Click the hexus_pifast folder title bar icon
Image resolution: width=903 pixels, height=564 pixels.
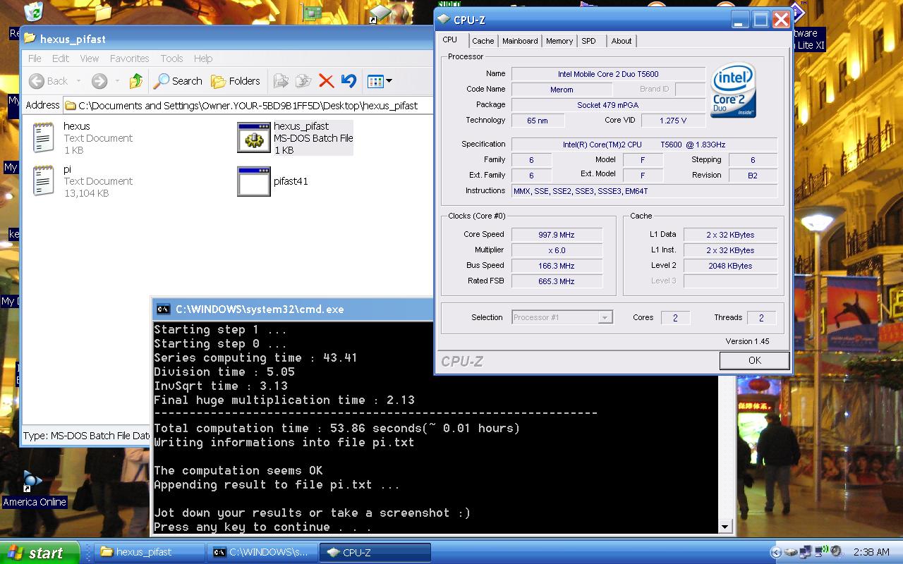30,39
